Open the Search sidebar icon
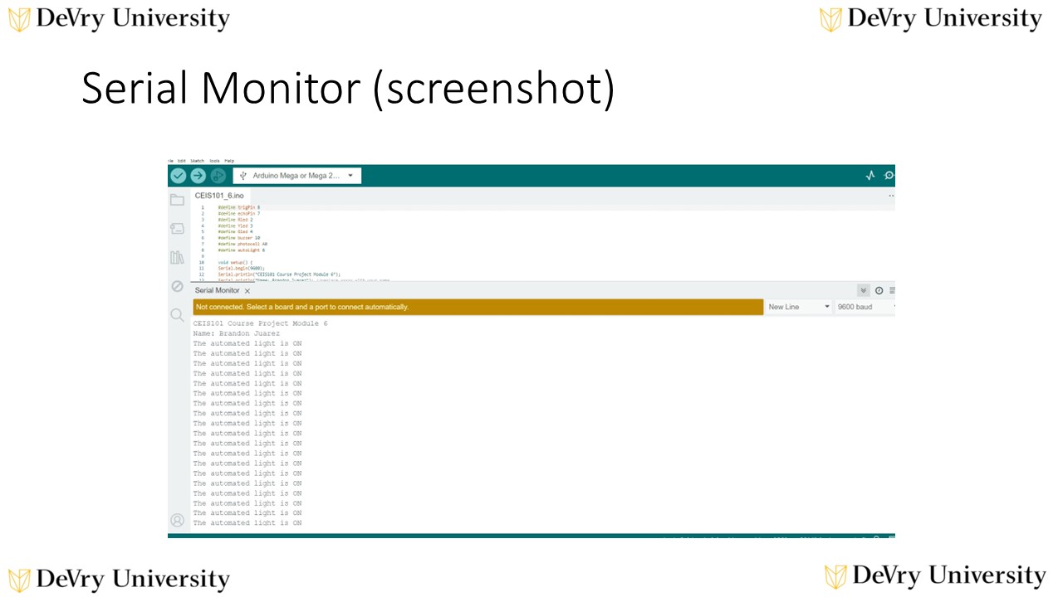 pyautogui.click(x=177, y=315)
